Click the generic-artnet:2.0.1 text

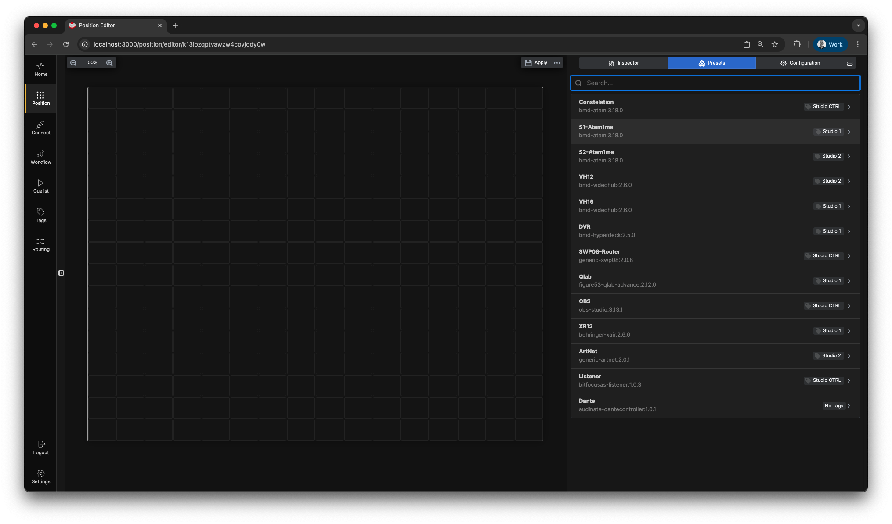(x=604, y=360)
